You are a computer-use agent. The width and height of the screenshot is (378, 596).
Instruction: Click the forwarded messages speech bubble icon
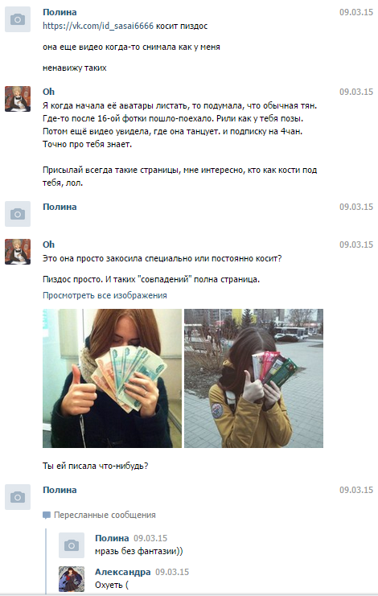pos(47,516)
